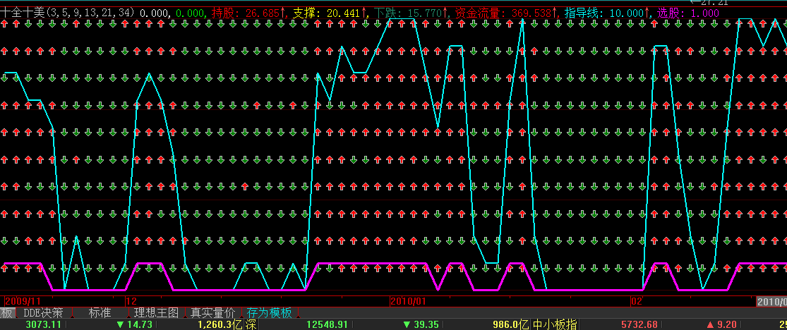Switch to the DDE决策 tab

(x=44, y=313)
